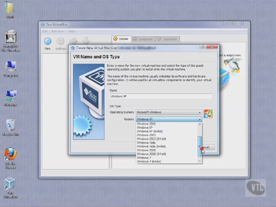Choose Windows 2008 (64 bit) option
Screen dimensions: 276x207
tap(167, 154)
